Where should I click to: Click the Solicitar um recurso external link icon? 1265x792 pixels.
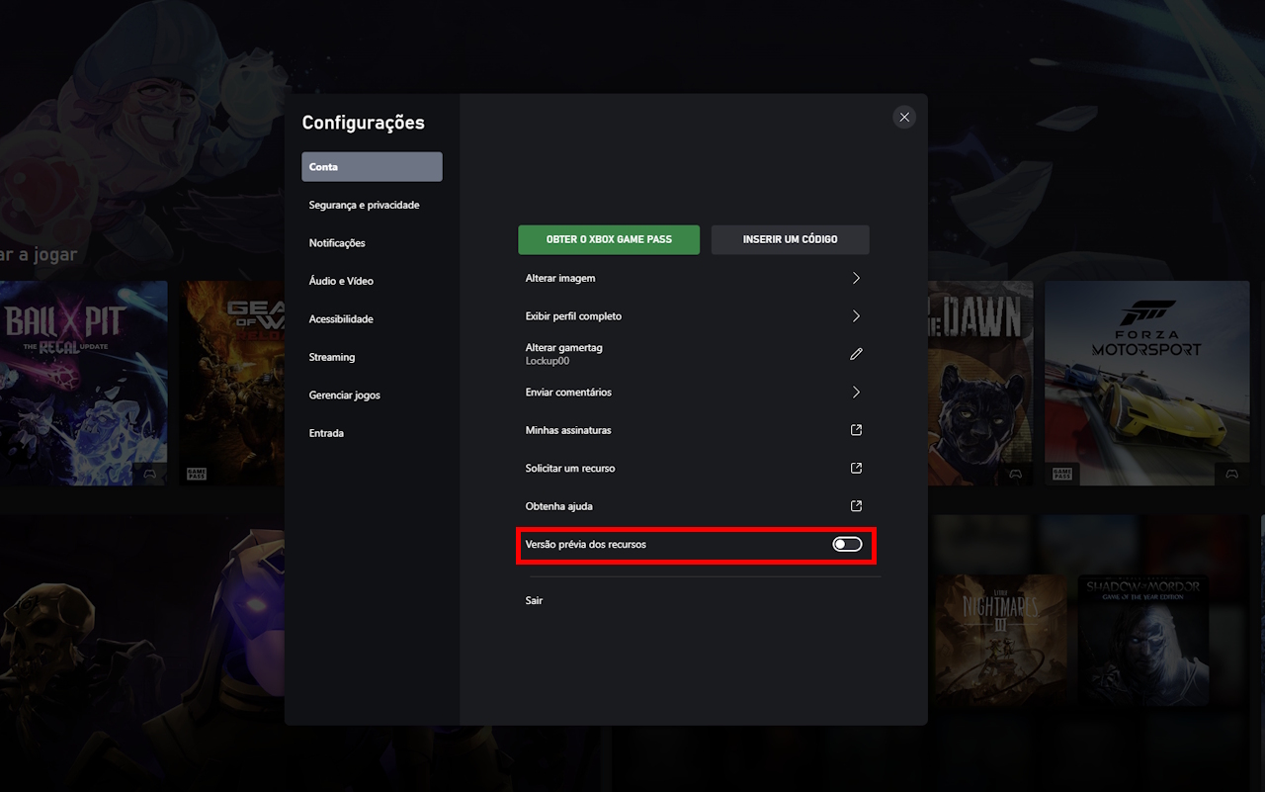point(855,467)
